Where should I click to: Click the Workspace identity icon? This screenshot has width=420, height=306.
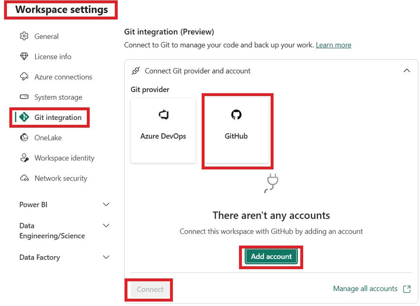[x=24, y=158]
